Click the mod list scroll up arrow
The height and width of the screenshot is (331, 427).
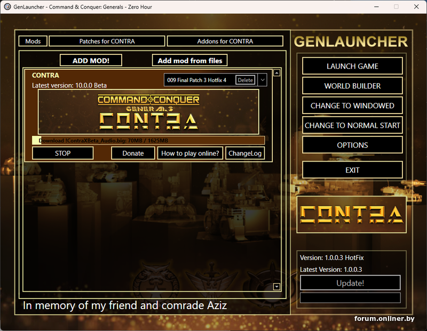pyautogui.click(x=276, y=73)
